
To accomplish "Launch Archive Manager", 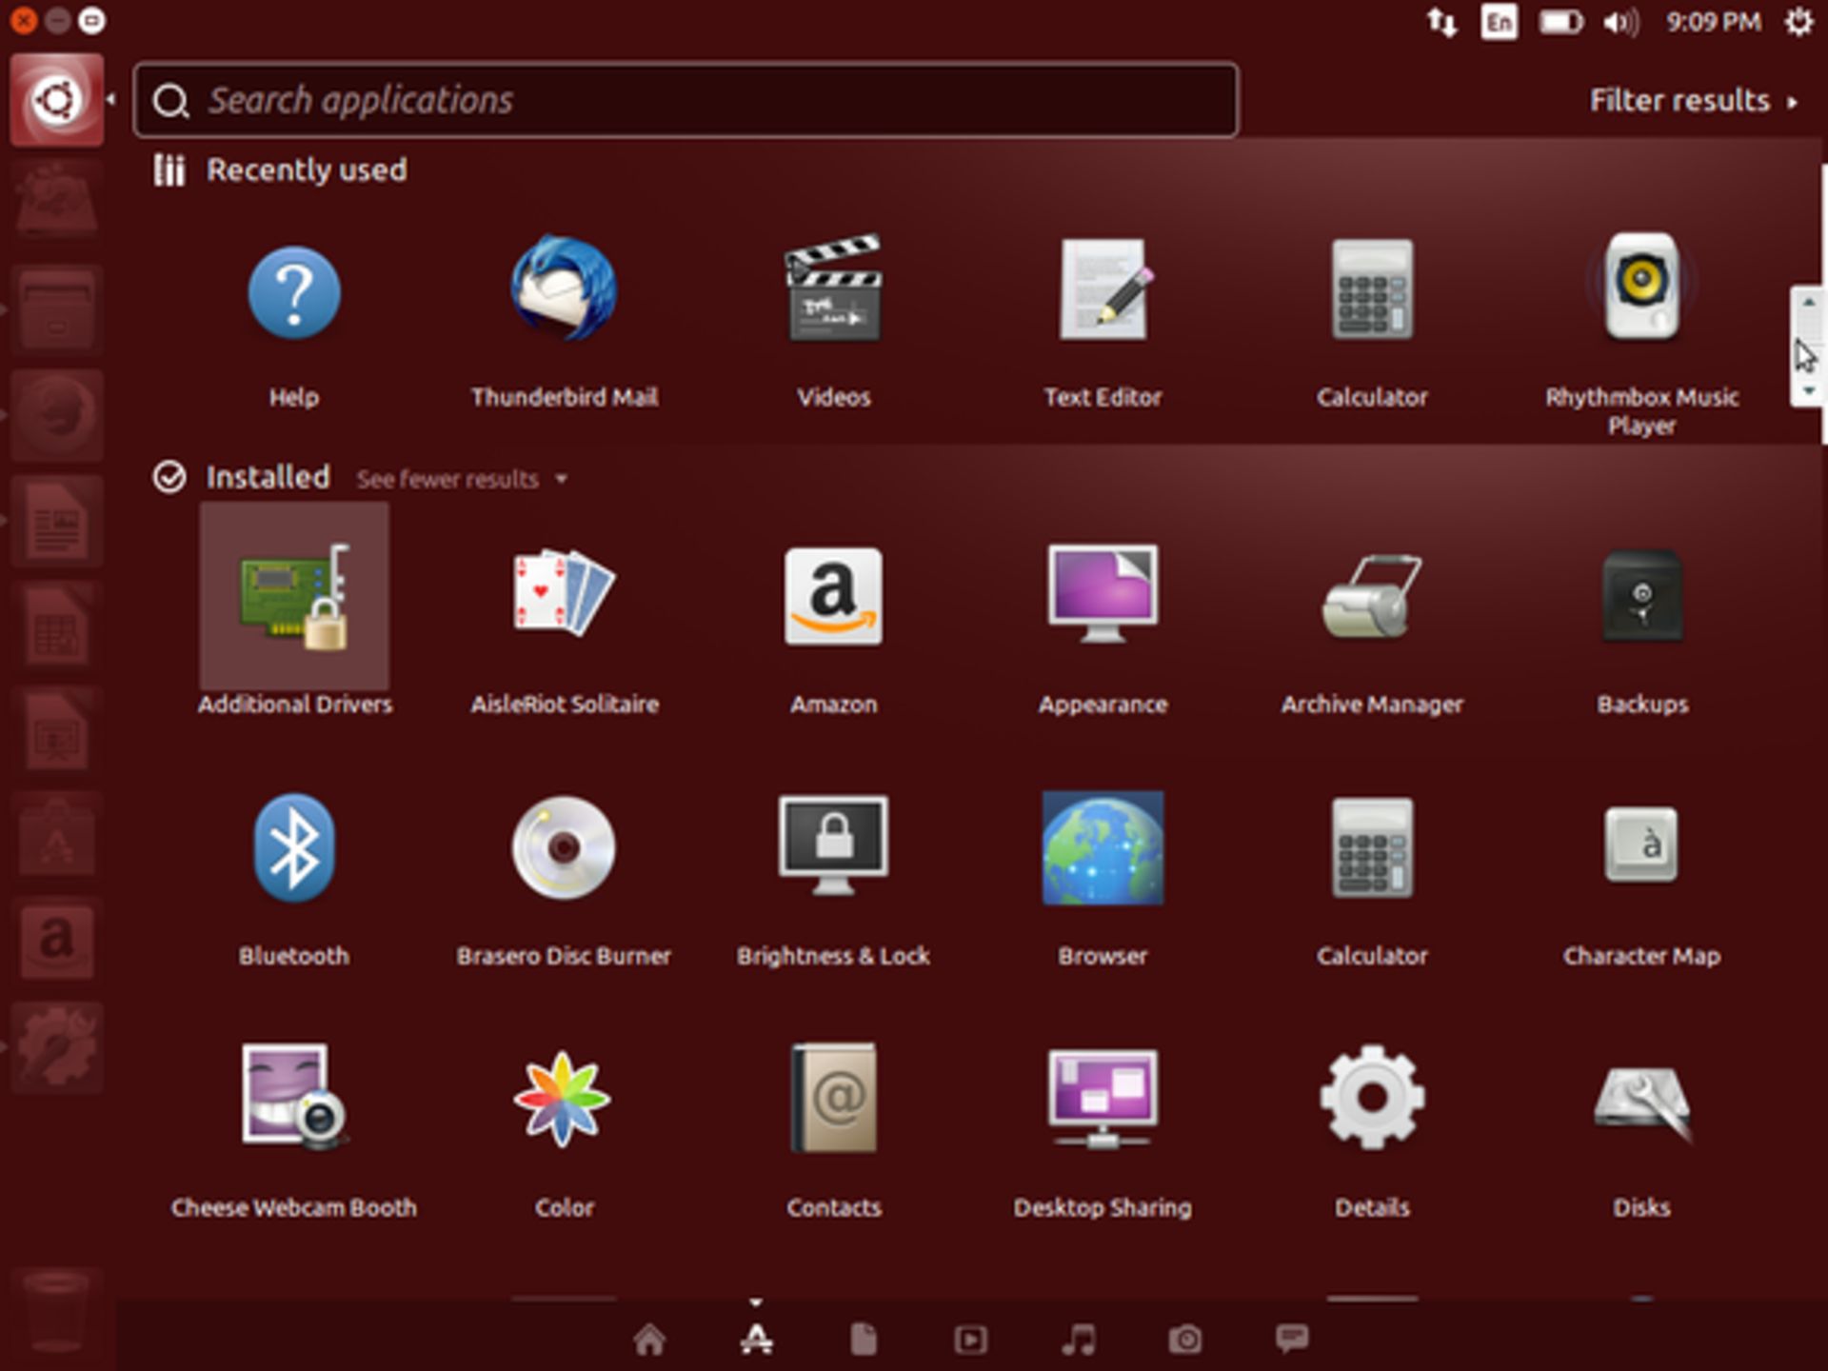I will pos(1372,596).
